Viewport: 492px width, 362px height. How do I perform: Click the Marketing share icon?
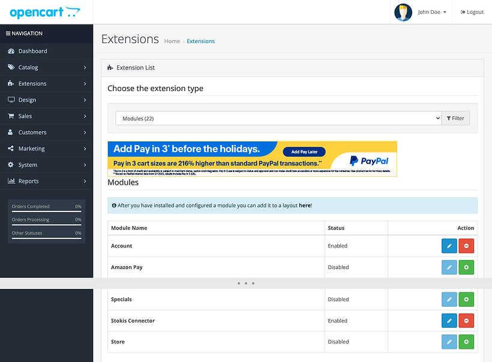pyautogui.click(x=11, y=148)
